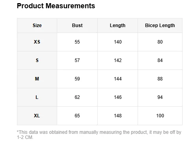194x146 pixels.
Task: Click the XL bicep length value 100
Action: coord(160,116)
